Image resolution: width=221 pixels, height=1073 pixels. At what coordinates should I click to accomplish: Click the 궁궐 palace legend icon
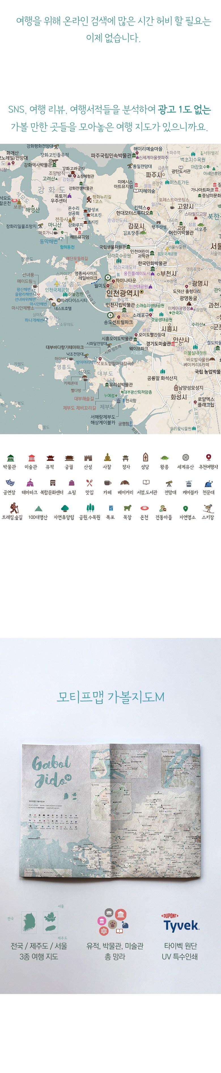click(69, 457)
